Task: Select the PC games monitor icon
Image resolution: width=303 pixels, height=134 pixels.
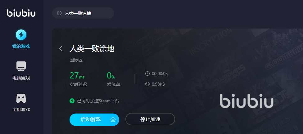Action: tap(21, 66)
